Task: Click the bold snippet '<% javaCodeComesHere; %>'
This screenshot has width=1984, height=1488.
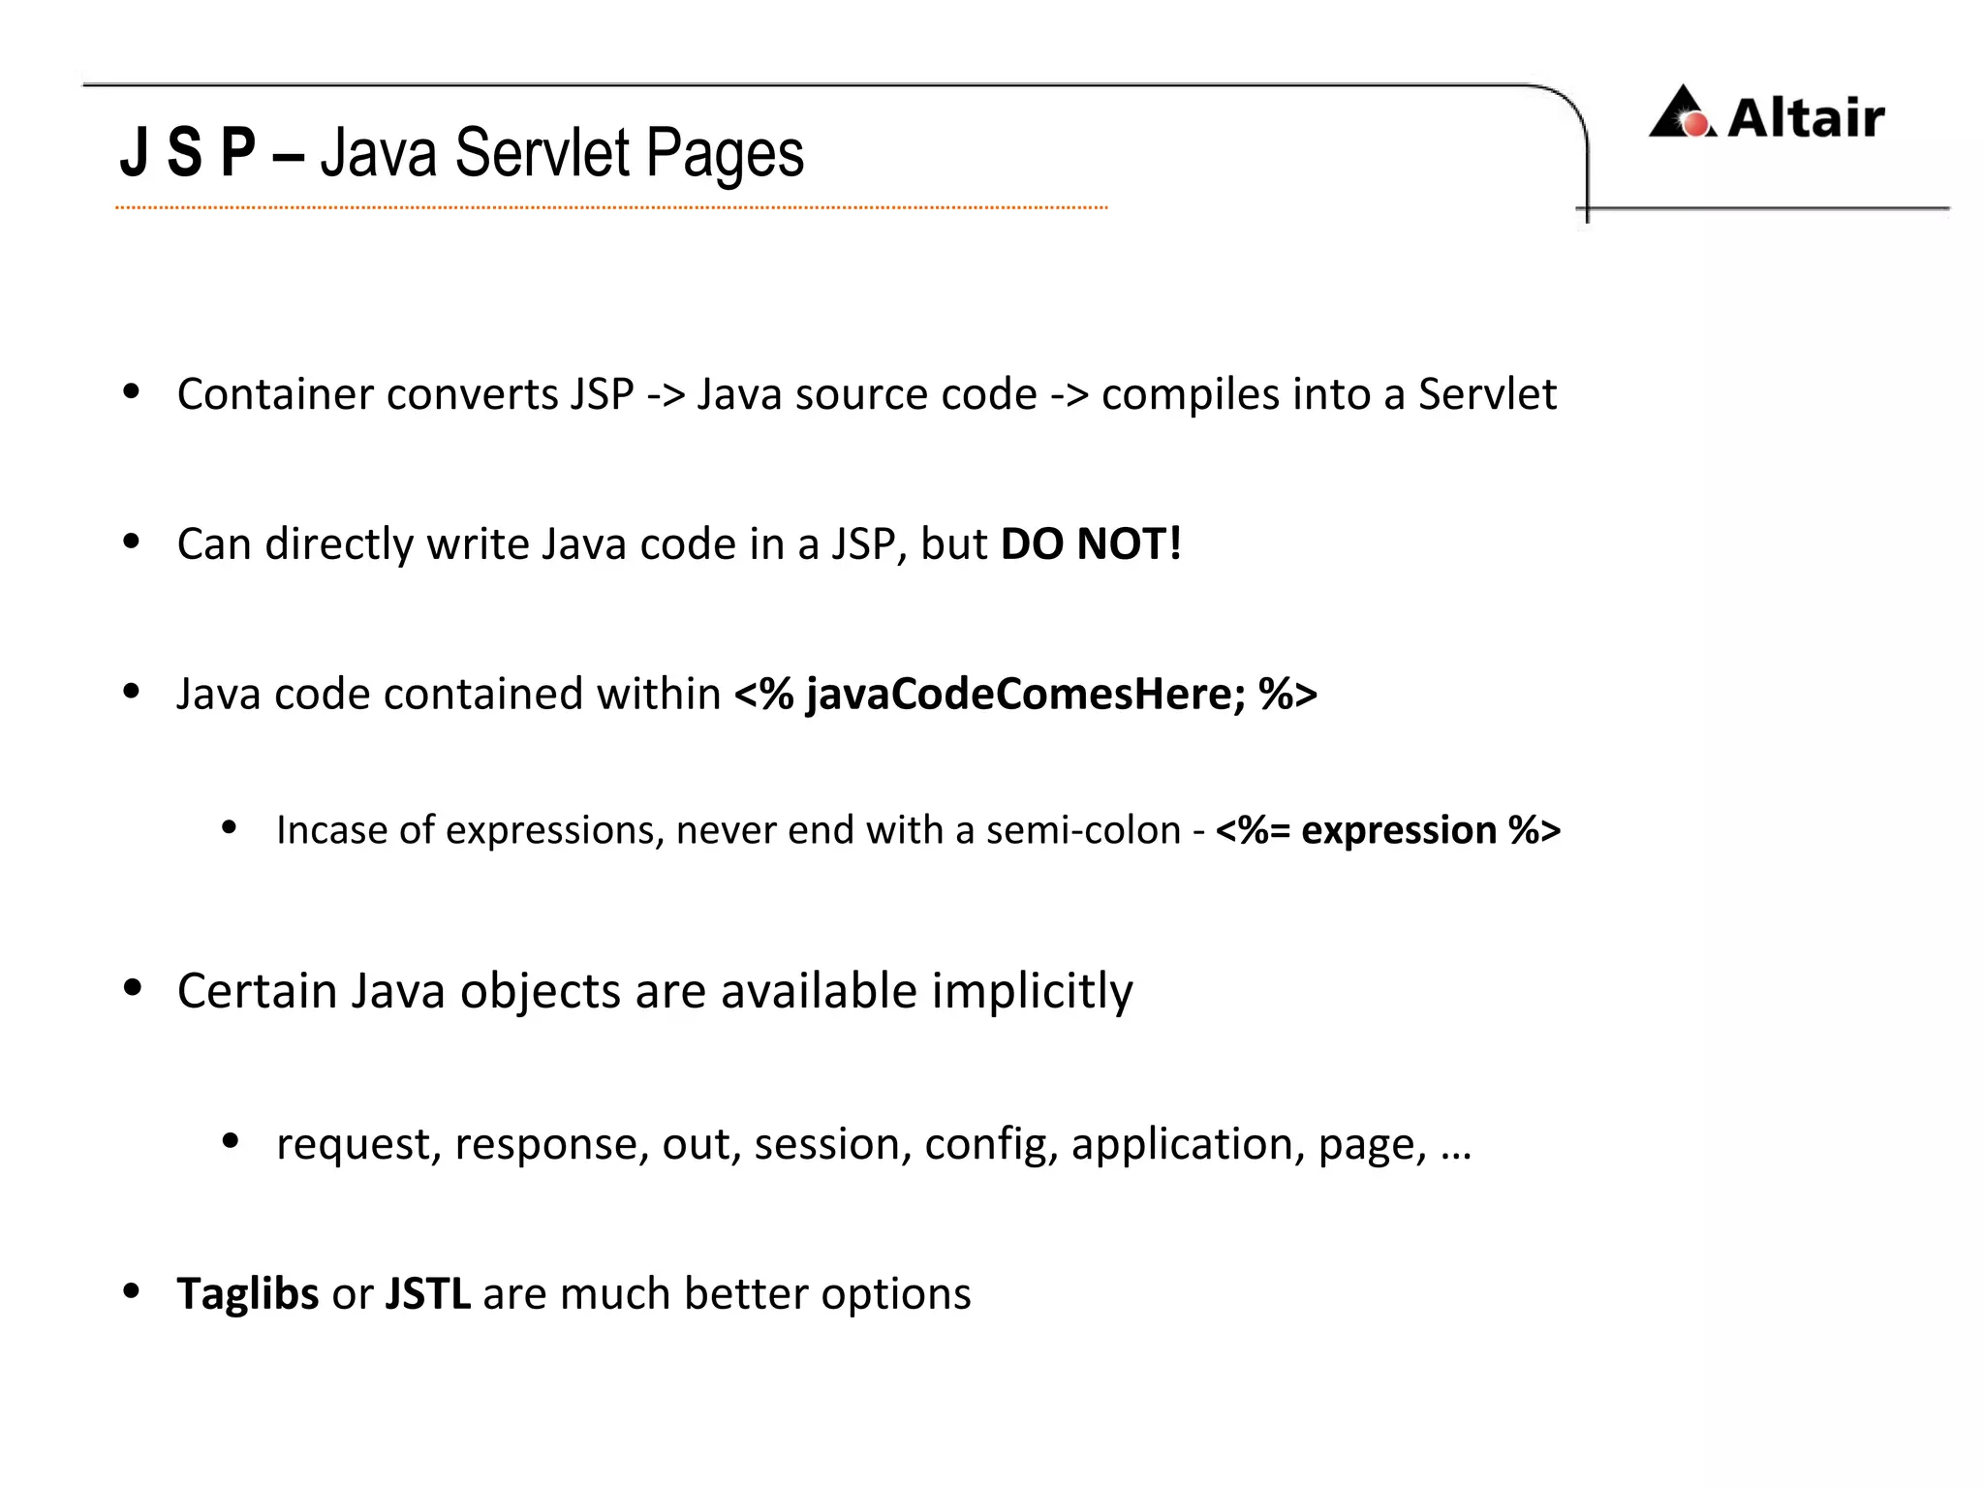Action: tap(1026, 694)
